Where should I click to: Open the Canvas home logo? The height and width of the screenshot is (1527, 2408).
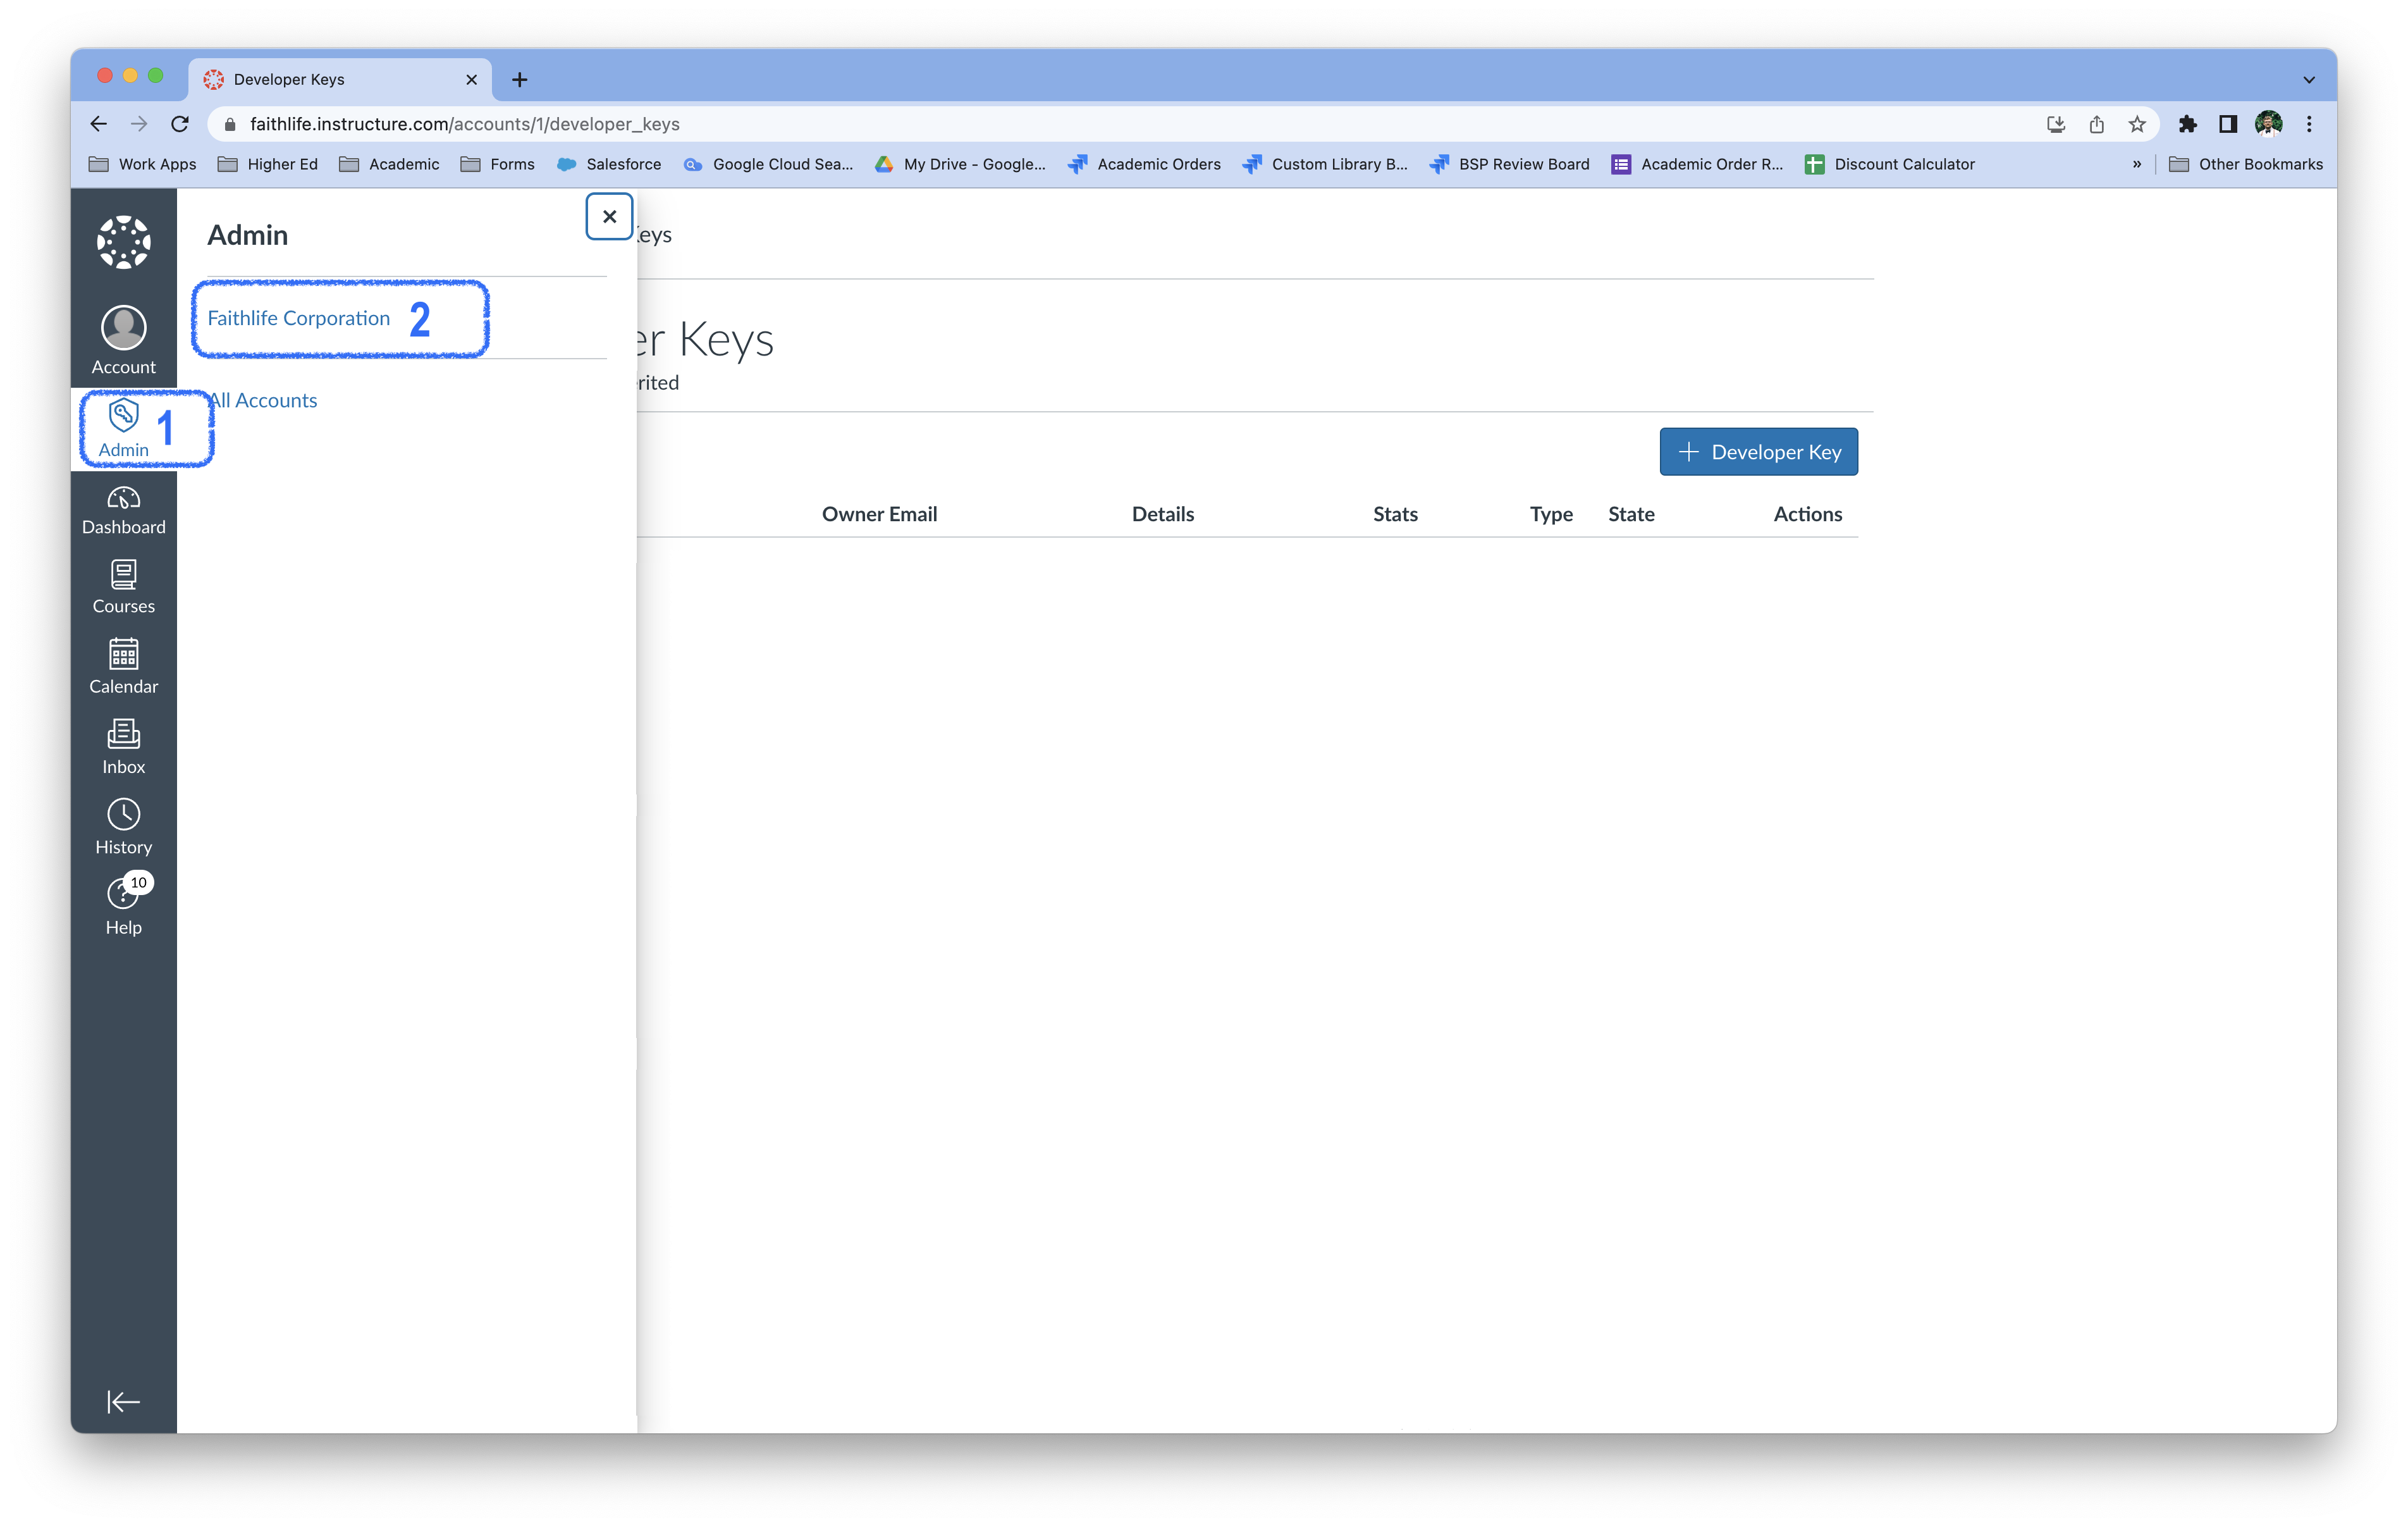tap(123, 242)
